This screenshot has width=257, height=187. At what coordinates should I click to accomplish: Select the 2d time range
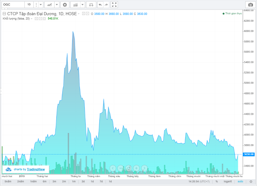[83, 181]
